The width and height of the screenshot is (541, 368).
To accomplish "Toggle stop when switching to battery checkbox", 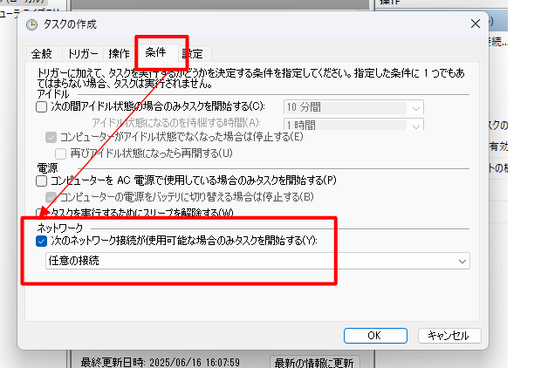I will coord(51,197).
